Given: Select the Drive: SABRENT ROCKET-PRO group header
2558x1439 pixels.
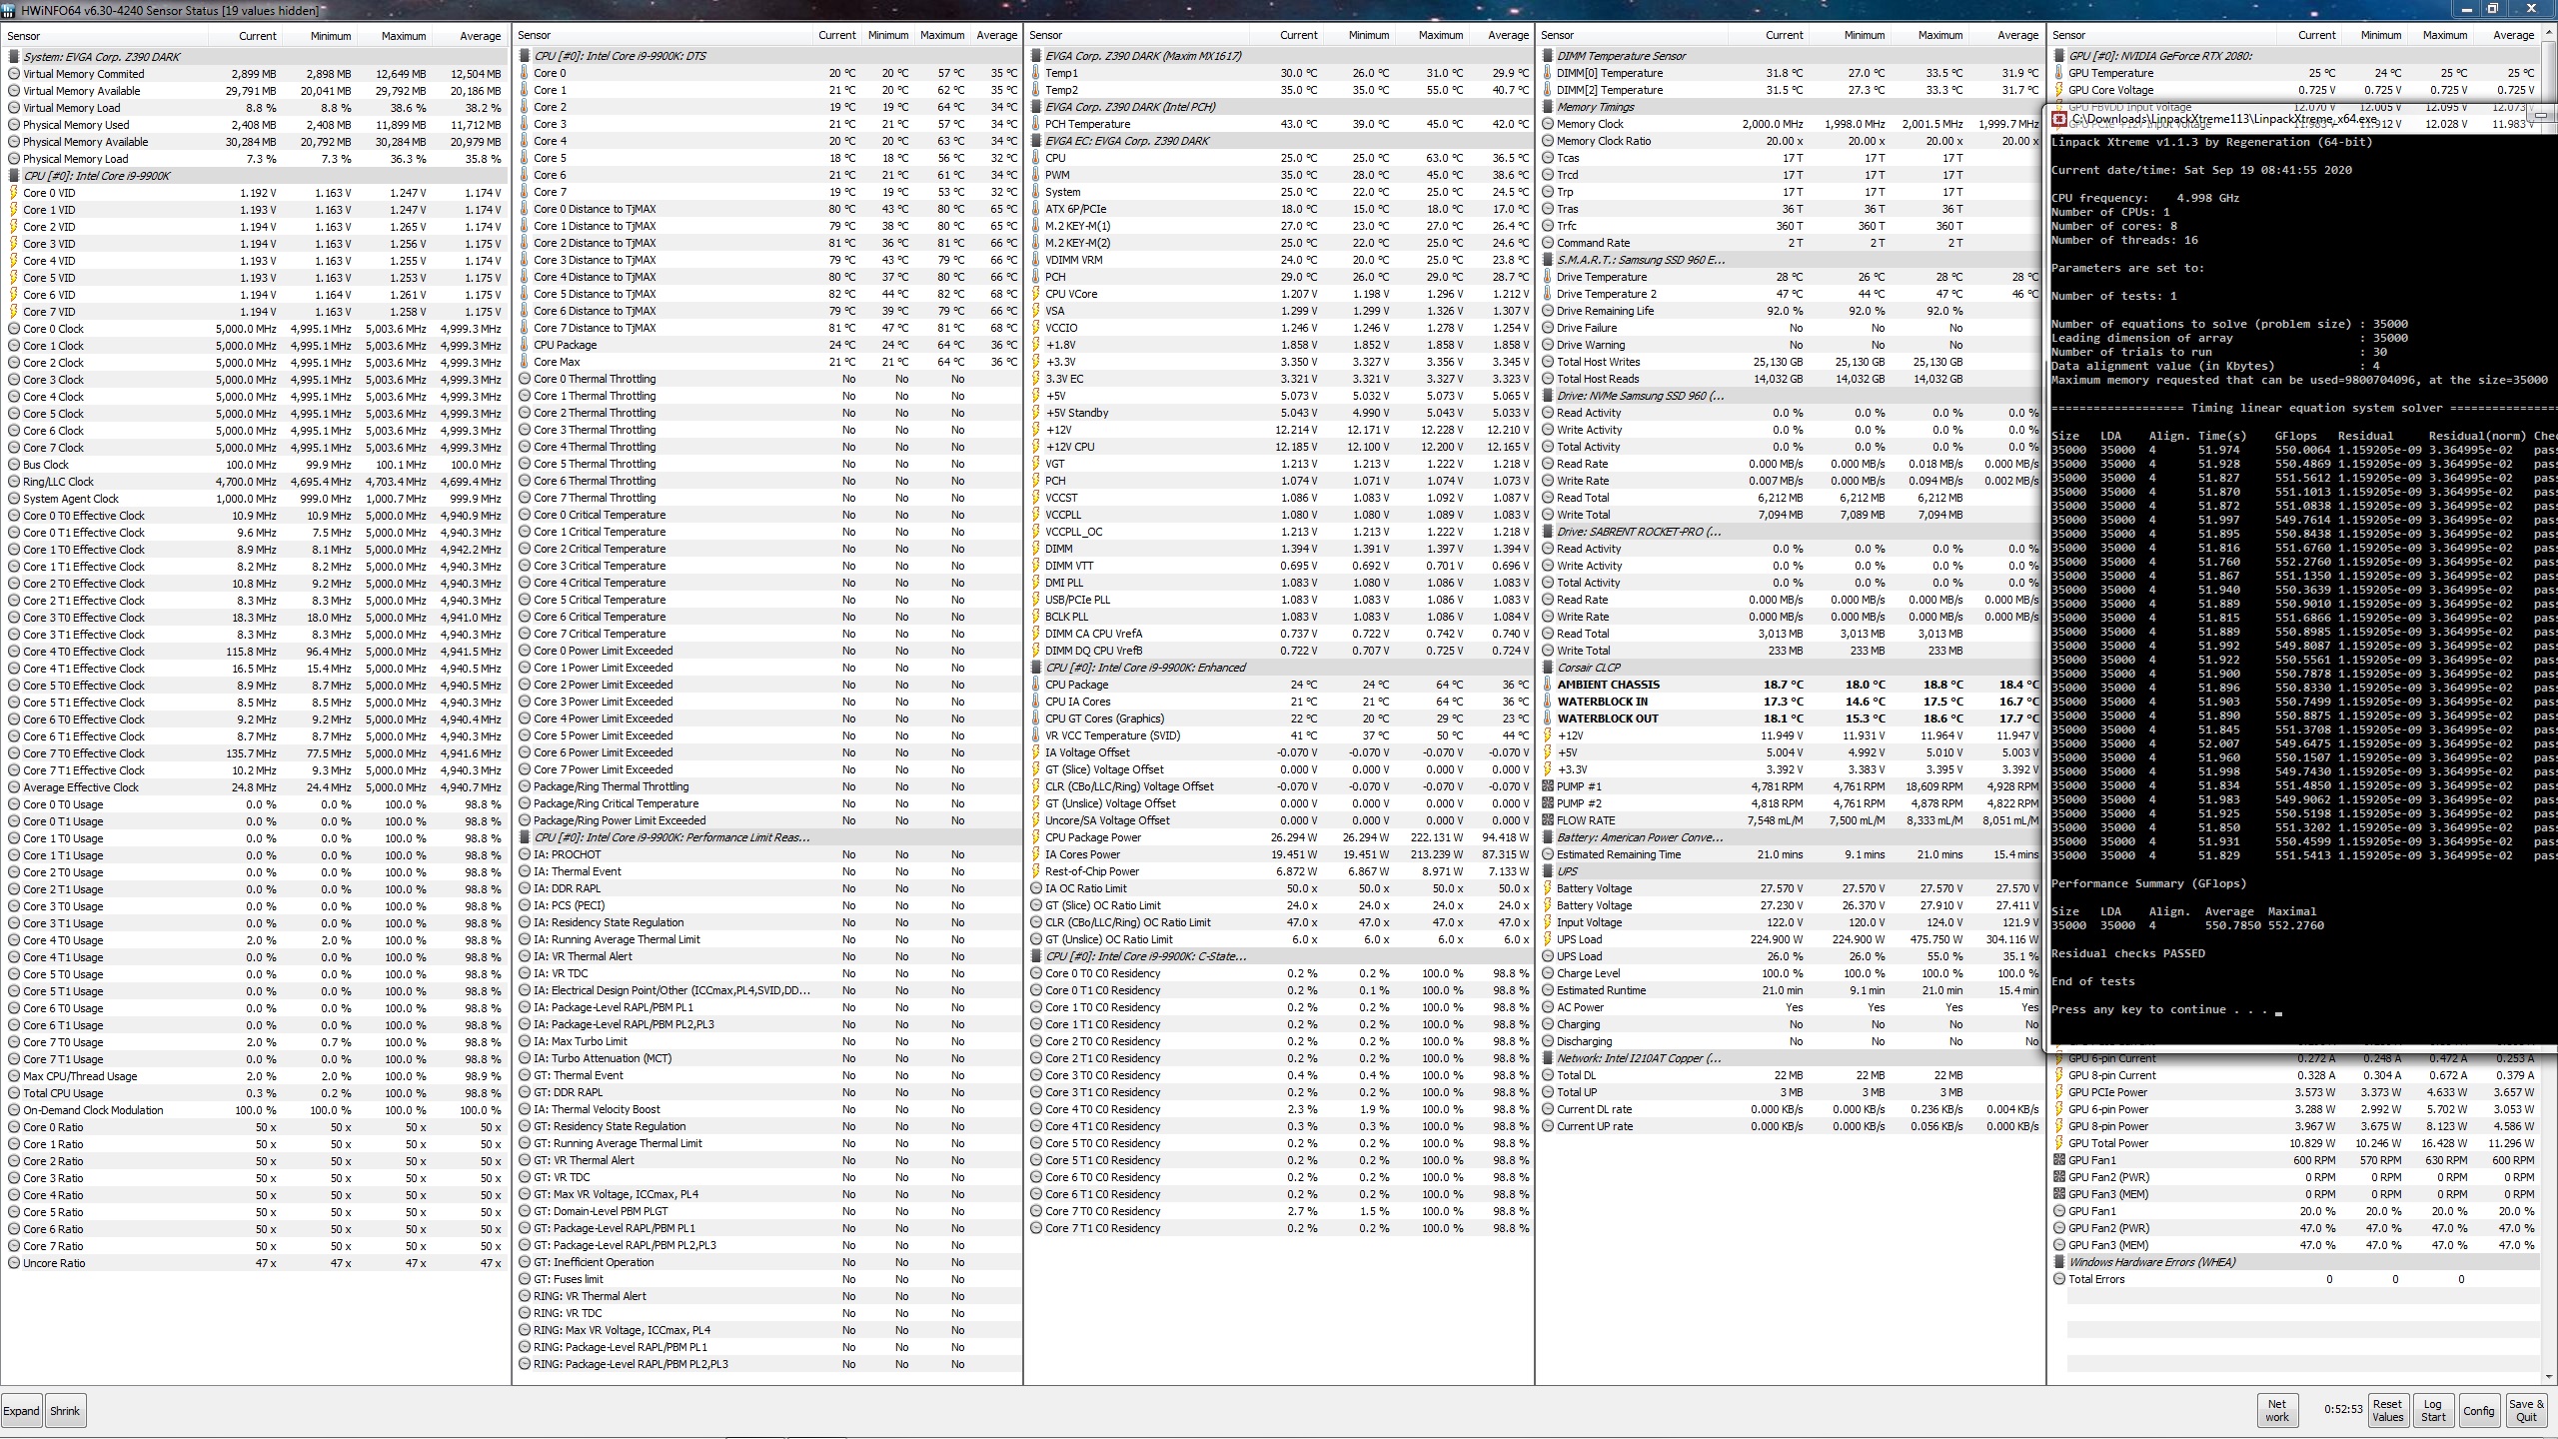Looking at the screenshot, I should 1791,532.
